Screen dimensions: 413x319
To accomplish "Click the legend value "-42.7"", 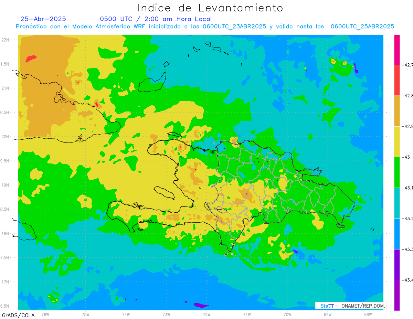I will [x=407, y=65].
